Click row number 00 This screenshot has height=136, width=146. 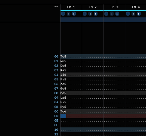[56, 56]
